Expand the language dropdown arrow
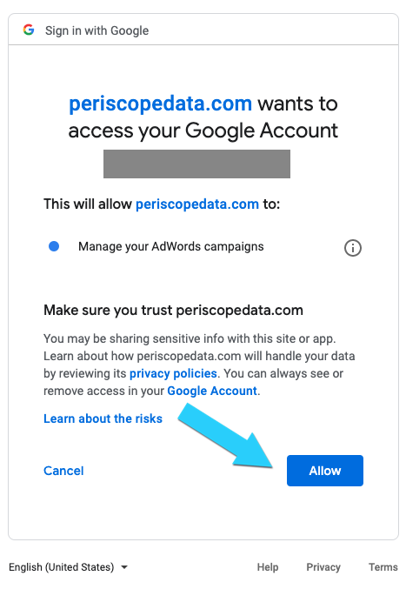Screen dimensions: 406x589 [x=124, y=567]
